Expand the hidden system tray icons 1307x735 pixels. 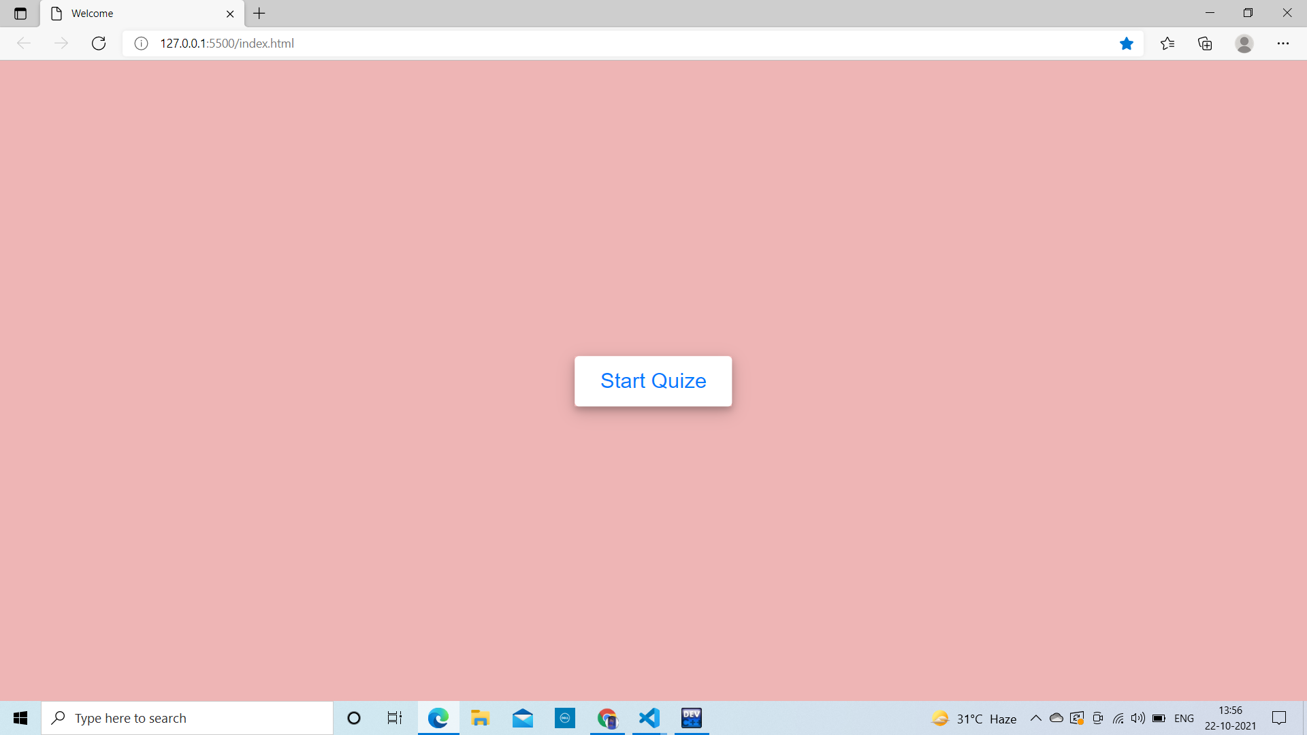[1035, 718]
